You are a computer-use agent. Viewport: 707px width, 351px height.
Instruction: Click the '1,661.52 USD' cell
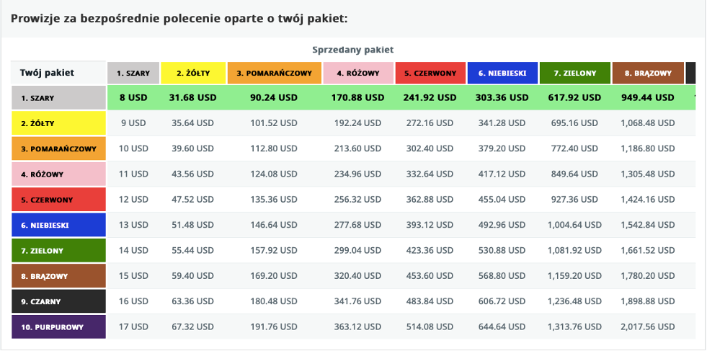coord(648,250)
